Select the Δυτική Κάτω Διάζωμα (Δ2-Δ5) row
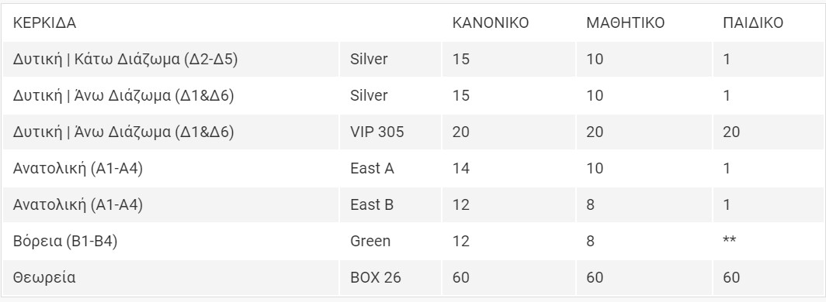 (x=413, y=60)
